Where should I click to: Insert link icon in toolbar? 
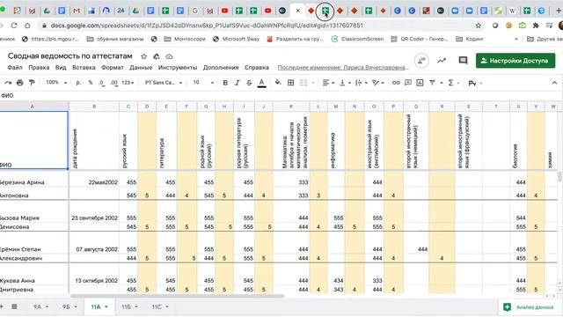pyautogui.click(x=396, y=83)
